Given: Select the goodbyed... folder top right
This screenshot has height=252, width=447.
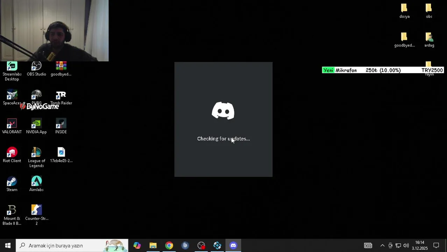Looking at the screenshot, I should point(404,40).
